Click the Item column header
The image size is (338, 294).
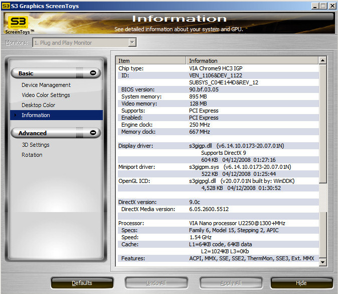point(151,61)
